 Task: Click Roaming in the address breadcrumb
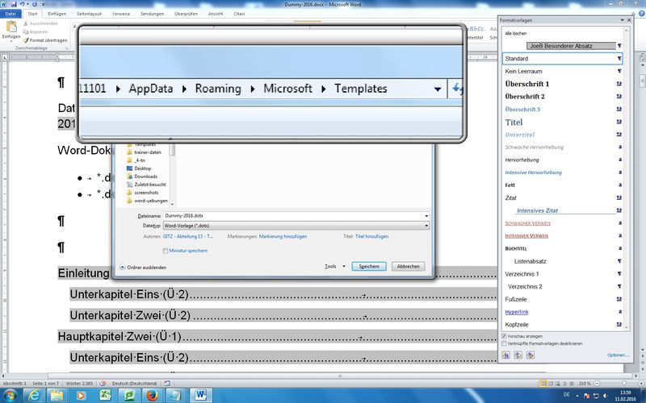[218, 89]
